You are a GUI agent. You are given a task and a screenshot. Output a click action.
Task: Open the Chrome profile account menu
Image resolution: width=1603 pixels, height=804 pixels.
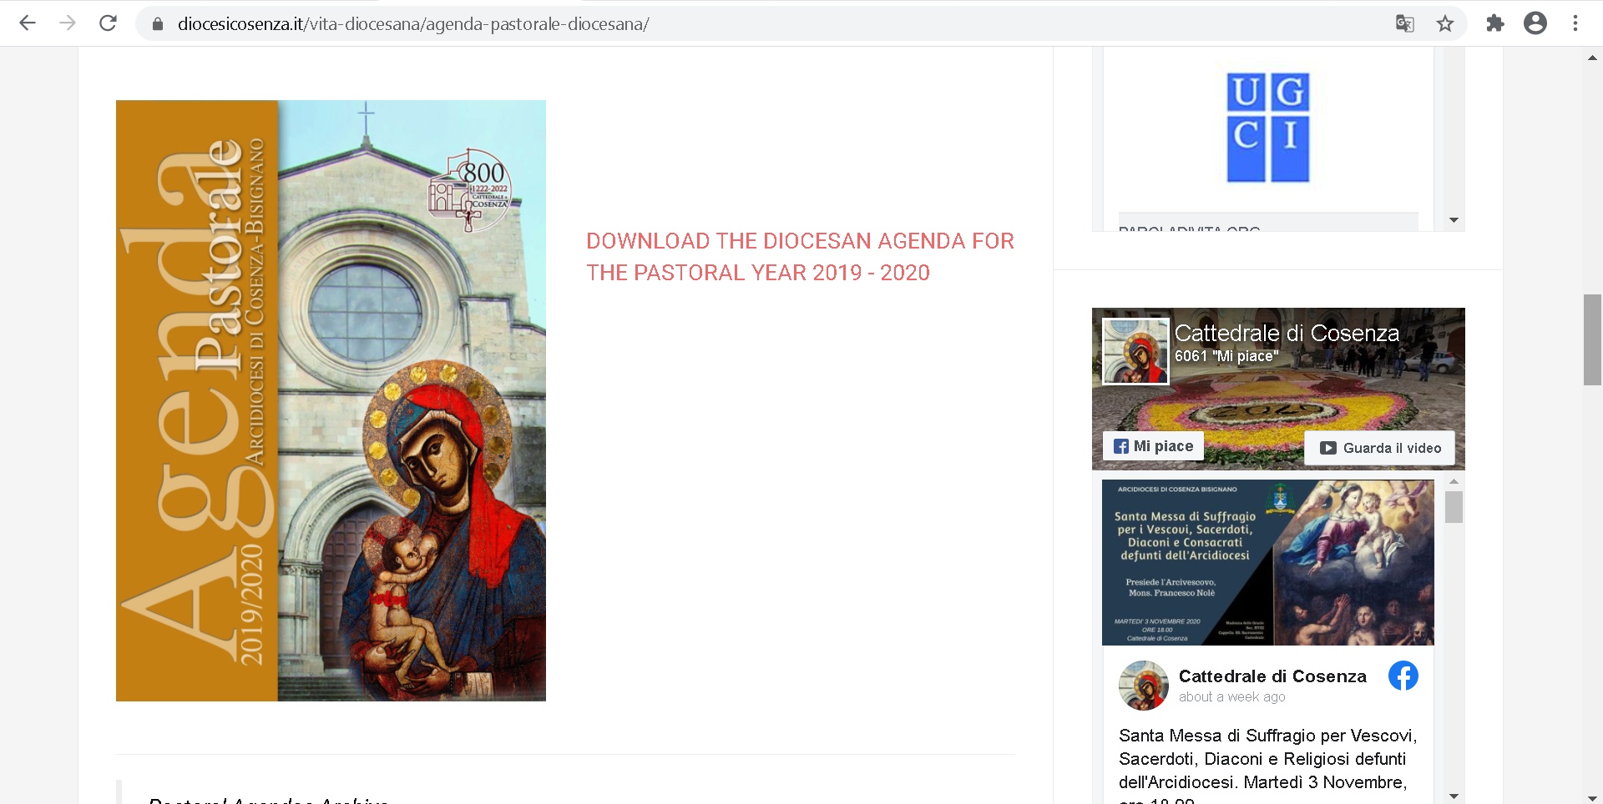[1535, 23]
